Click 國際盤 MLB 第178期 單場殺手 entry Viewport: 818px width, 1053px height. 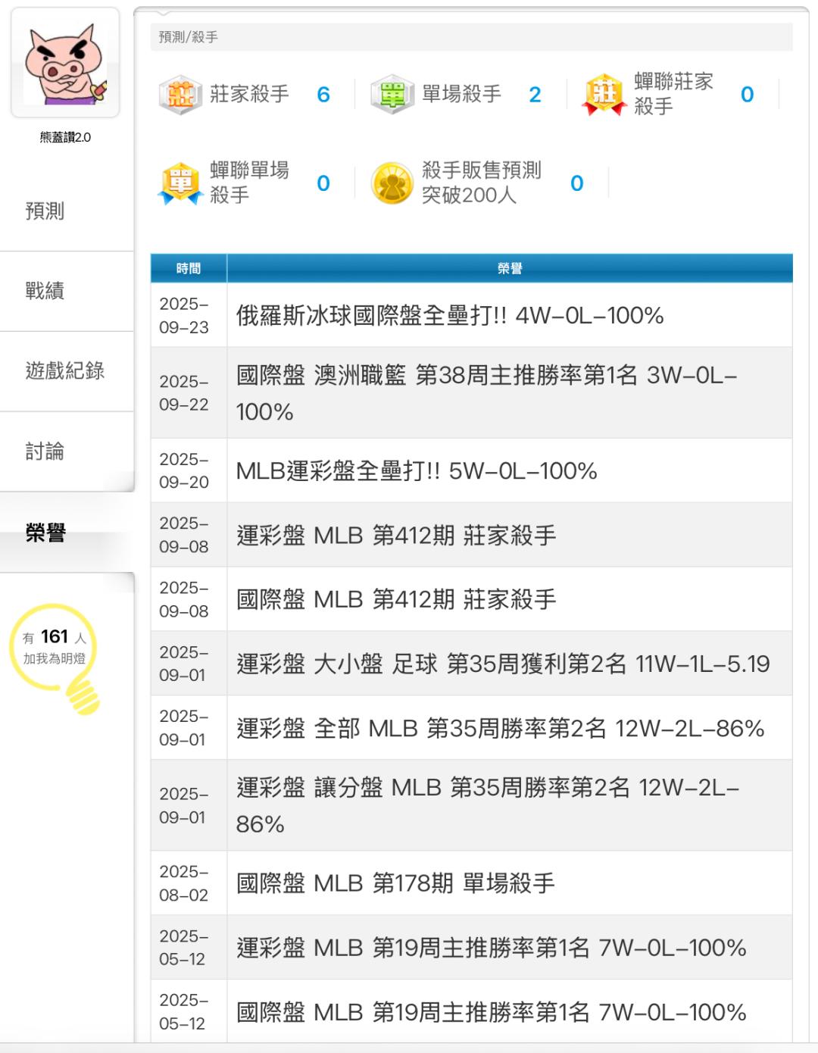click(471, 883)
